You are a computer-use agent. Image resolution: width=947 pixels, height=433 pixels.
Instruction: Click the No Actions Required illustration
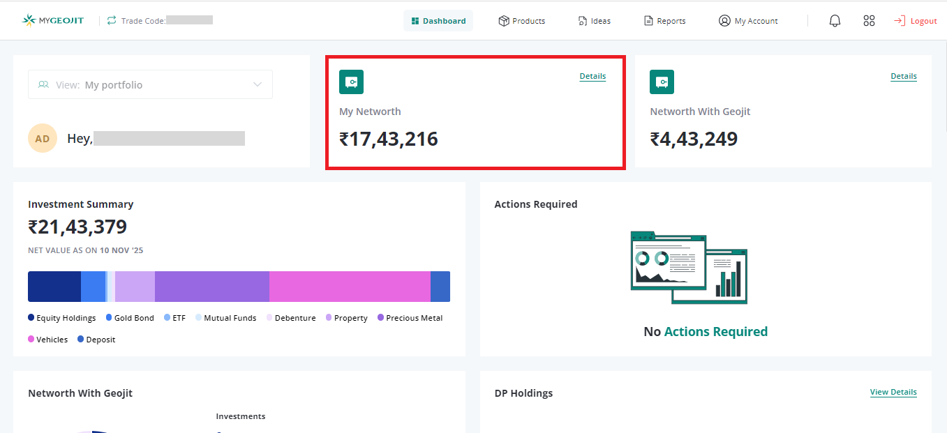[x=688, y=268]
